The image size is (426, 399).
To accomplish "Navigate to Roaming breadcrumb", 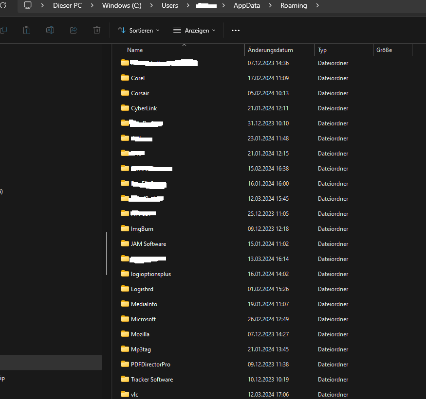I will point(294,5).
